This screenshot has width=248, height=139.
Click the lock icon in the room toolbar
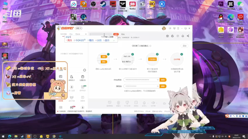[x=172, y=36]
